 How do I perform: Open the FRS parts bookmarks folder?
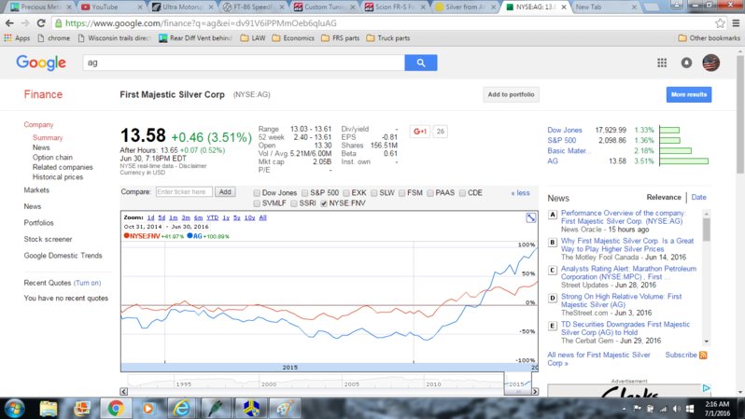coord(340,38)
